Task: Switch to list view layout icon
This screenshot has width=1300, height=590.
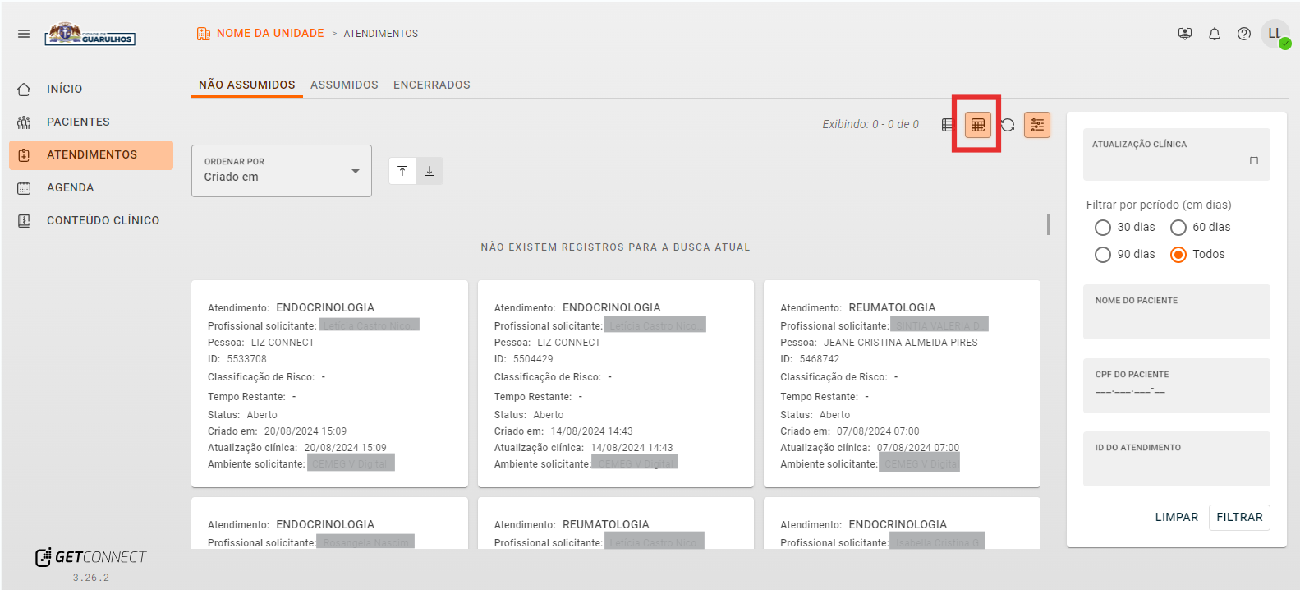Action: (949, 125)
